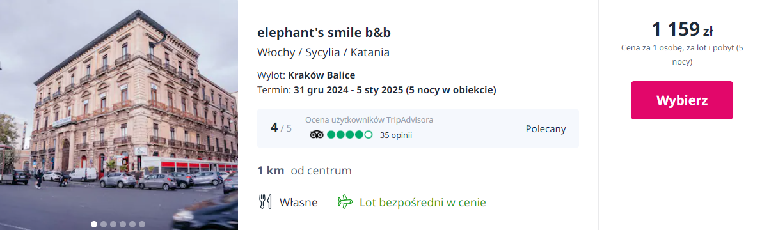This screenshot has height=230, width=762.
Task: Click the TripAdvisor owl logo icon
Action: tap(316, 134)
